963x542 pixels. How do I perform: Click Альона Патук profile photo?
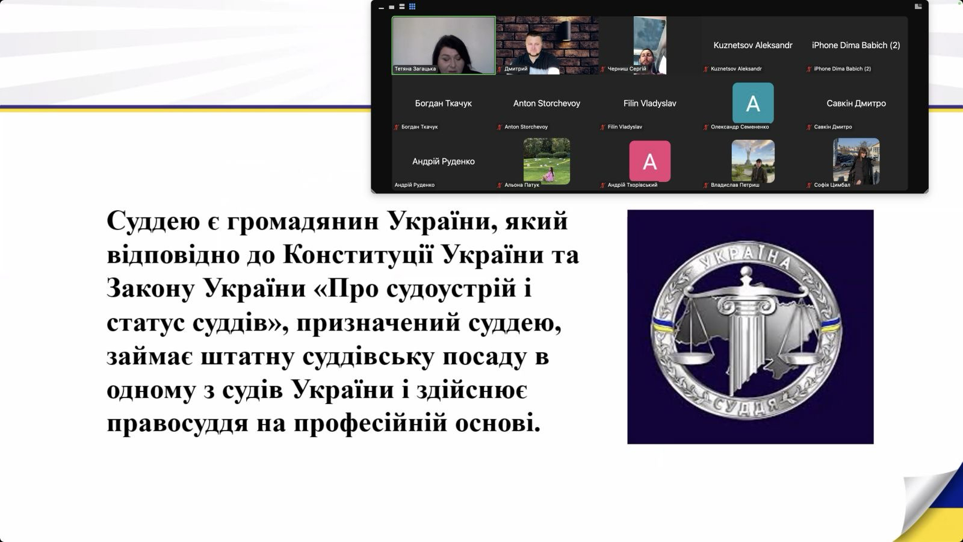547,161
